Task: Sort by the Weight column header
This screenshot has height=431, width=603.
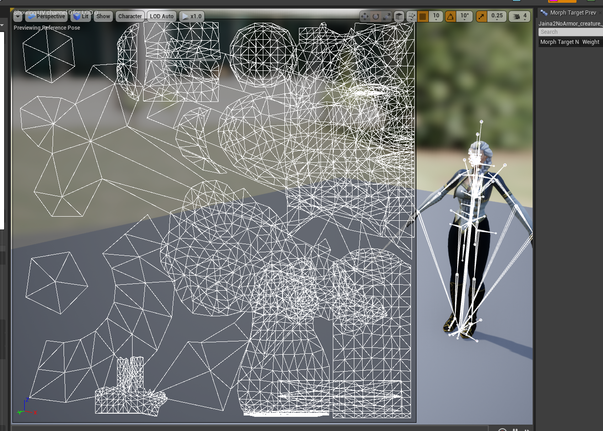Action: 591,42
